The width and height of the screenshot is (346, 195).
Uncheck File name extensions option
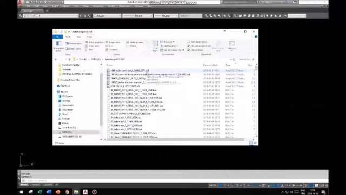pyautogui.click(x=199, y=45)
